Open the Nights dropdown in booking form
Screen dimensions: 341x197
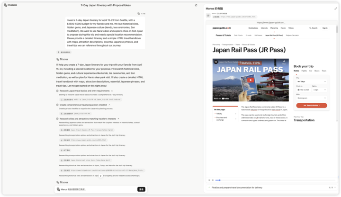pyautogui.click(x=319, y=90)
